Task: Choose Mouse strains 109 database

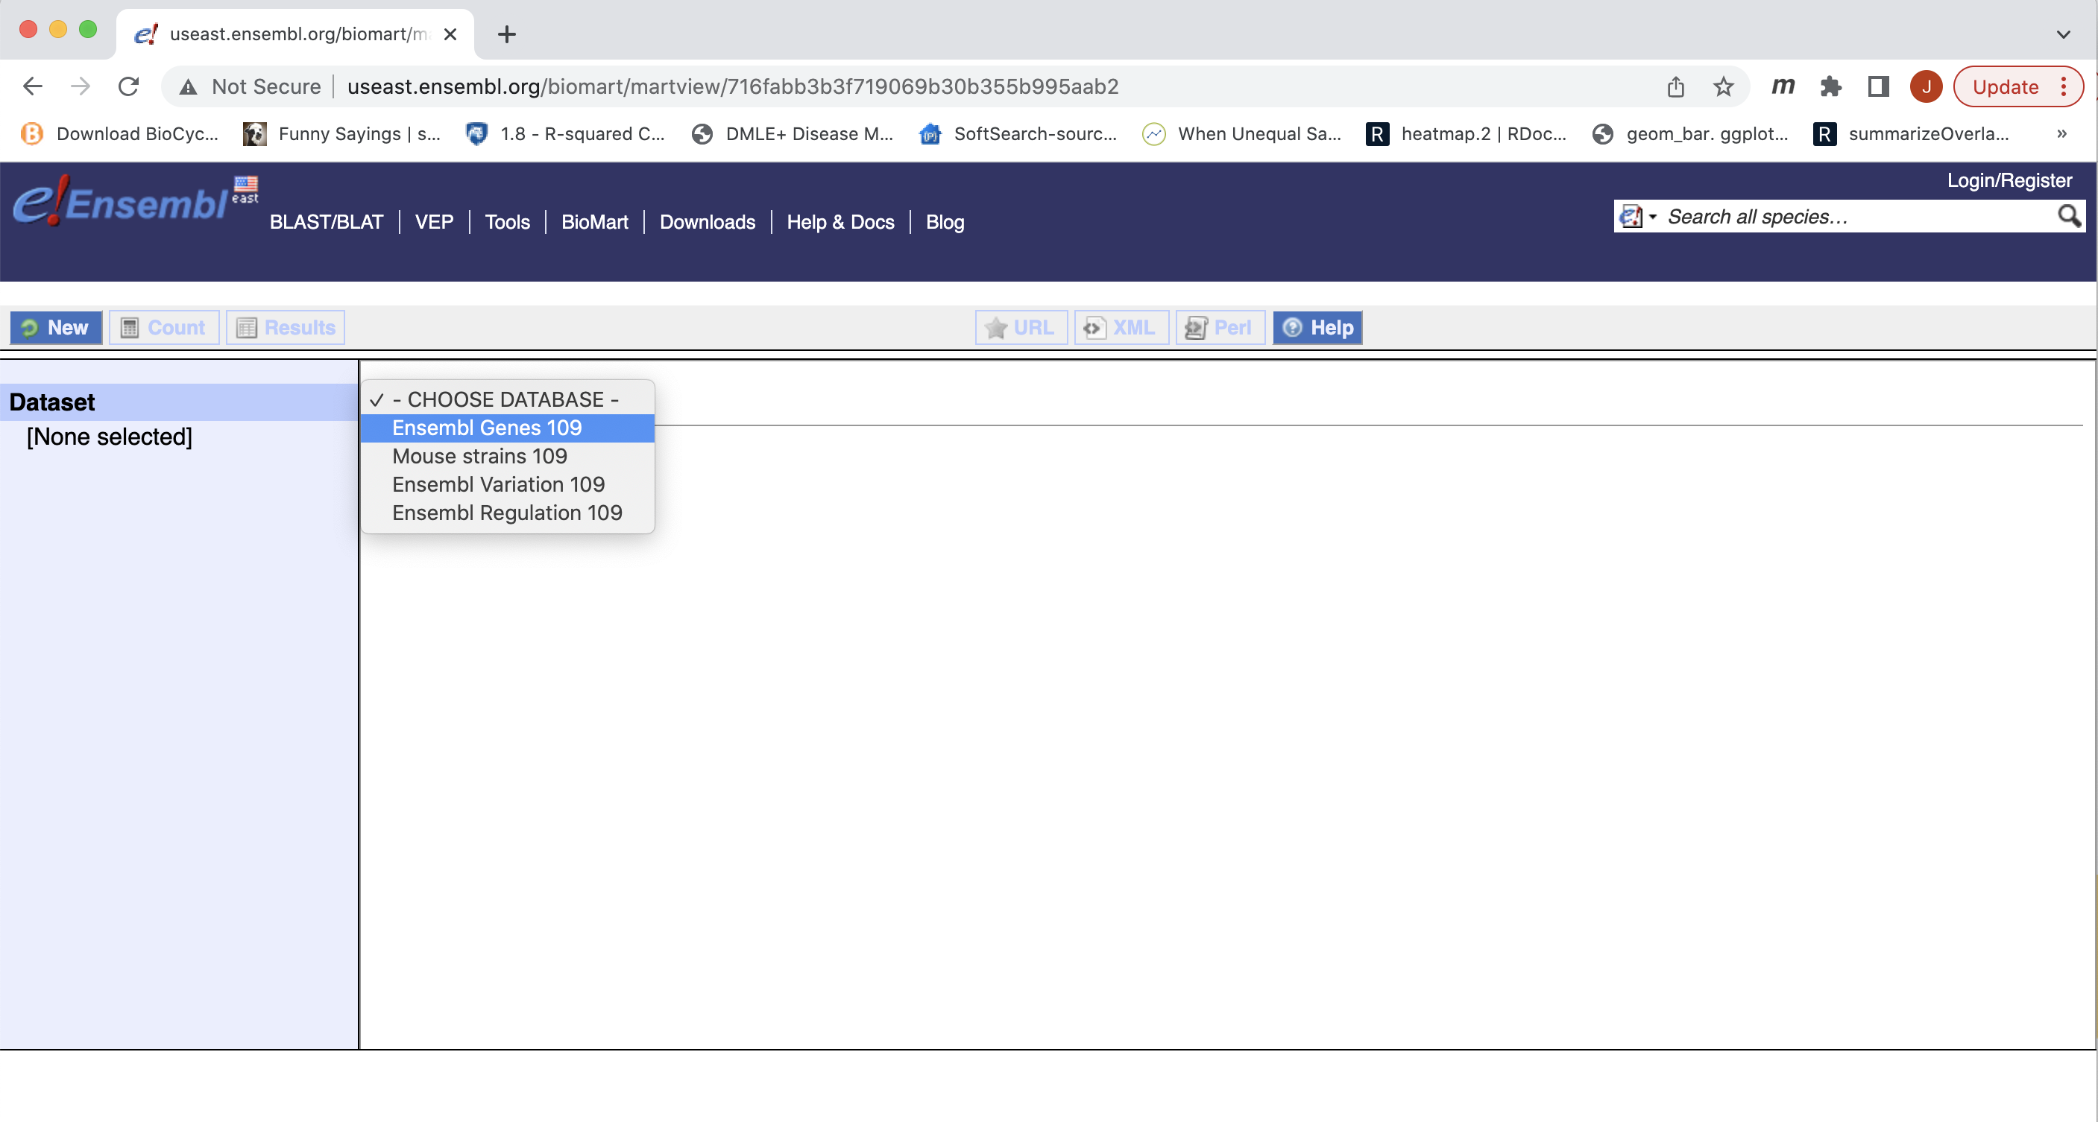Action: [x=508, y=457]
